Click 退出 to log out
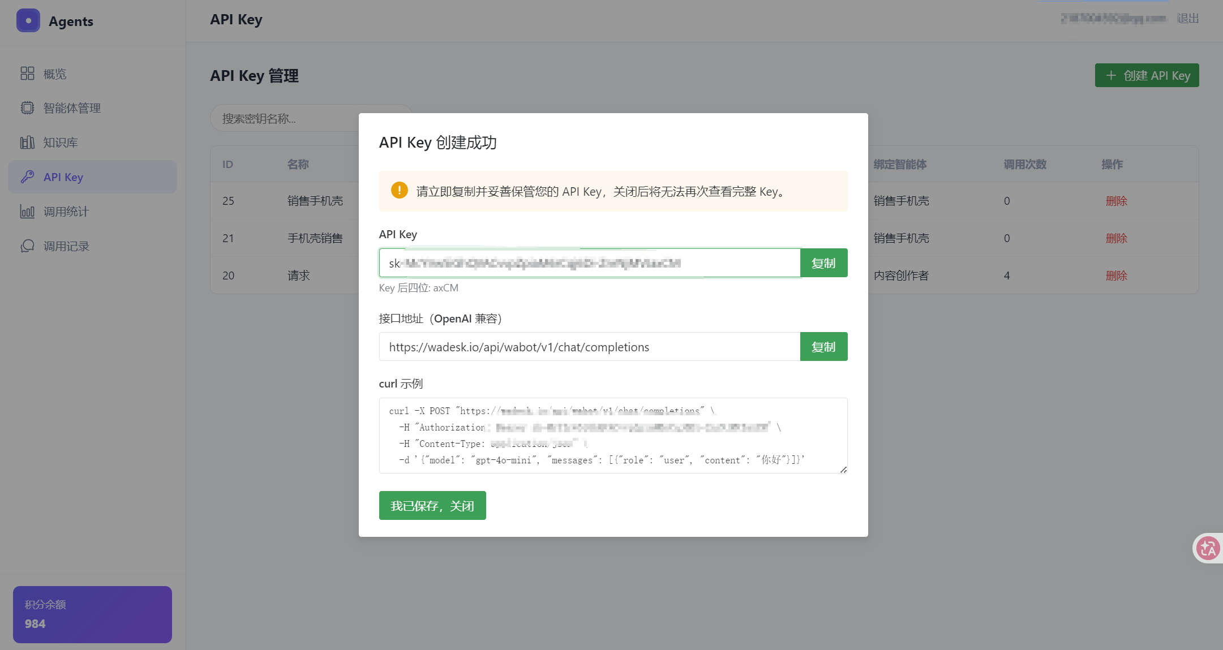 [x=1188, y=19]
